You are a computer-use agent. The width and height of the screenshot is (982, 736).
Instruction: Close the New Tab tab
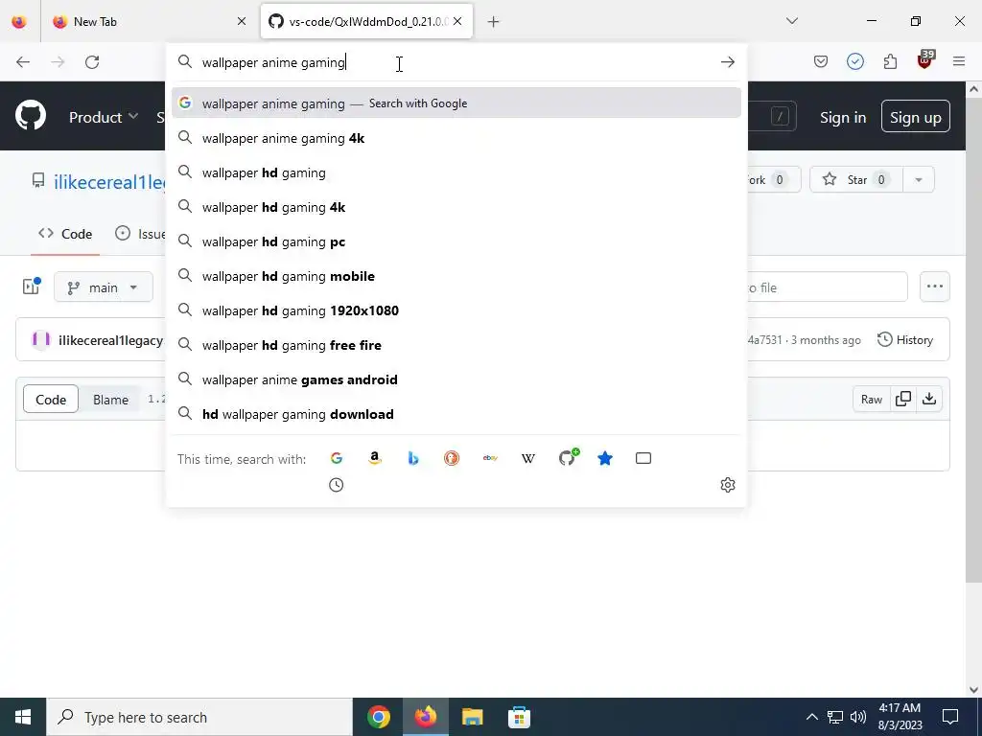click(242, 21)
